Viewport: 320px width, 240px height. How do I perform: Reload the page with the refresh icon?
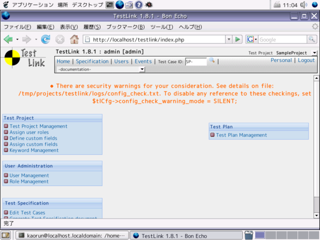tap(45, 39)
